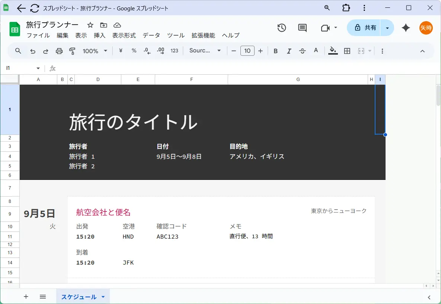The height and width of the screenshot is (304, 441).
Task: Open the データ menu
Action: point(151,35)
